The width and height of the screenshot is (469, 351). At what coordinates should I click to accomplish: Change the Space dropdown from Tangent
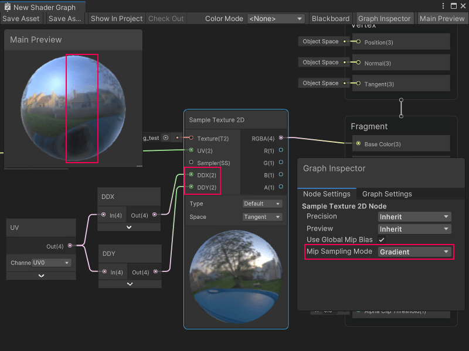pyautogui.click(x=262, y=216)
